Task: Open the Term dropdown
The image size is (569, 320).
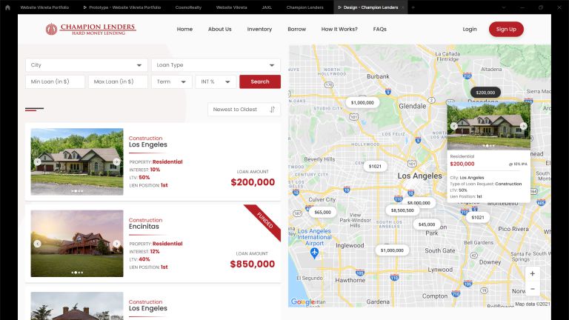Action: click(171, 81)
